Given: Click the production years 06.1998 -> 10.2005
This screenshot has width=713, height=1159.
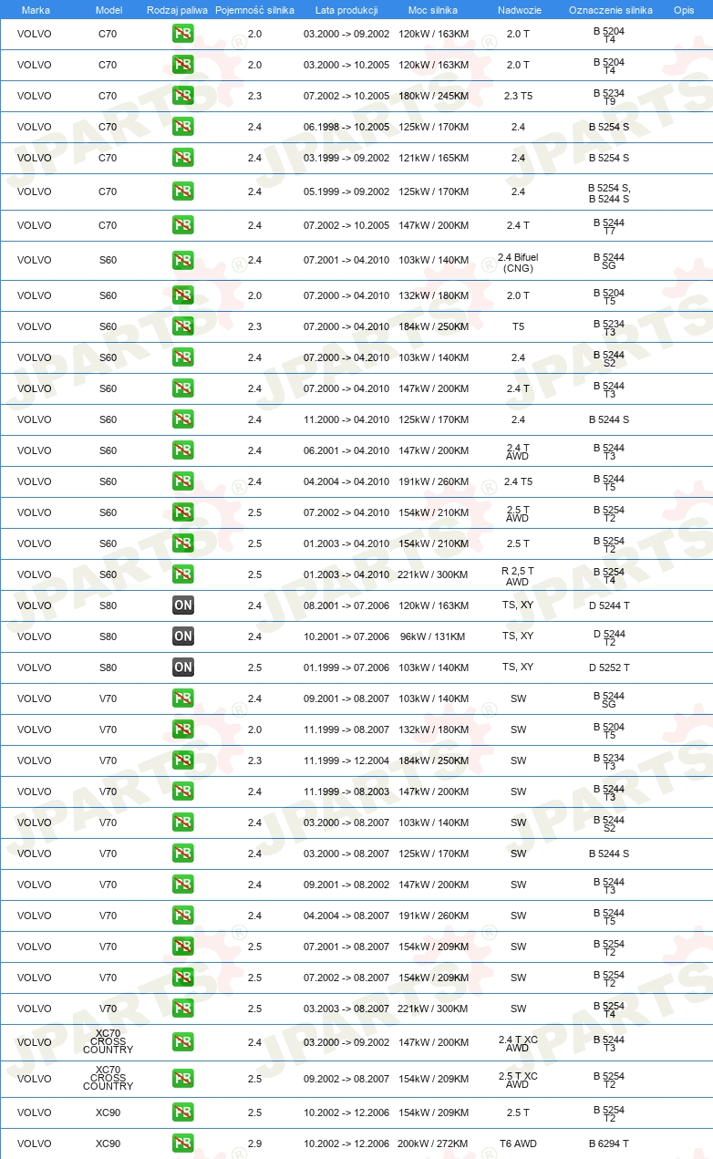Looking at the screenshot, I should 346,127.
